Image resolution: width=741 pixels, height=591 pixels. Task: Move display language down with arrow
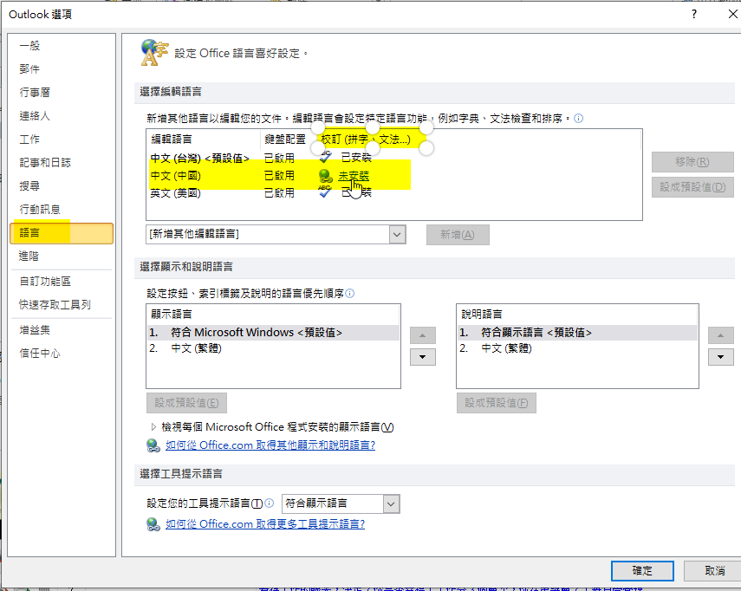tap(422, 357)
